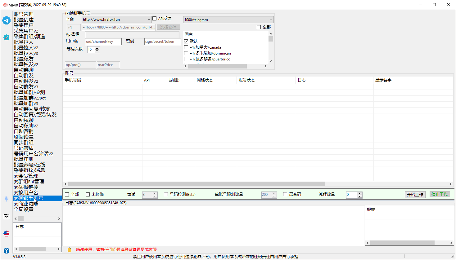Image resolution: width=456 pixels, height=260 pixels.
Task: Toggle the 语音码 checkbox
Action: point(285,194)
